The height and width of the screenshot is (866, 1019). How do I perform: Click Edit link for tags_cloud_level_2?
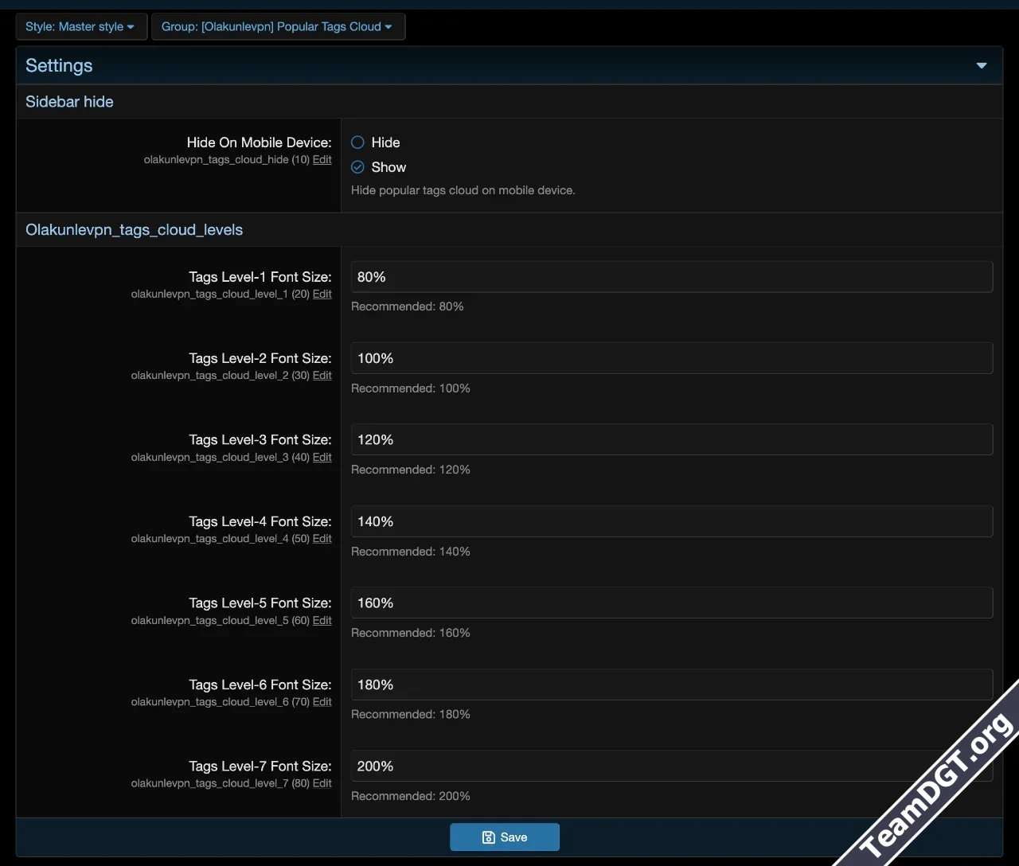coord(322,375)
